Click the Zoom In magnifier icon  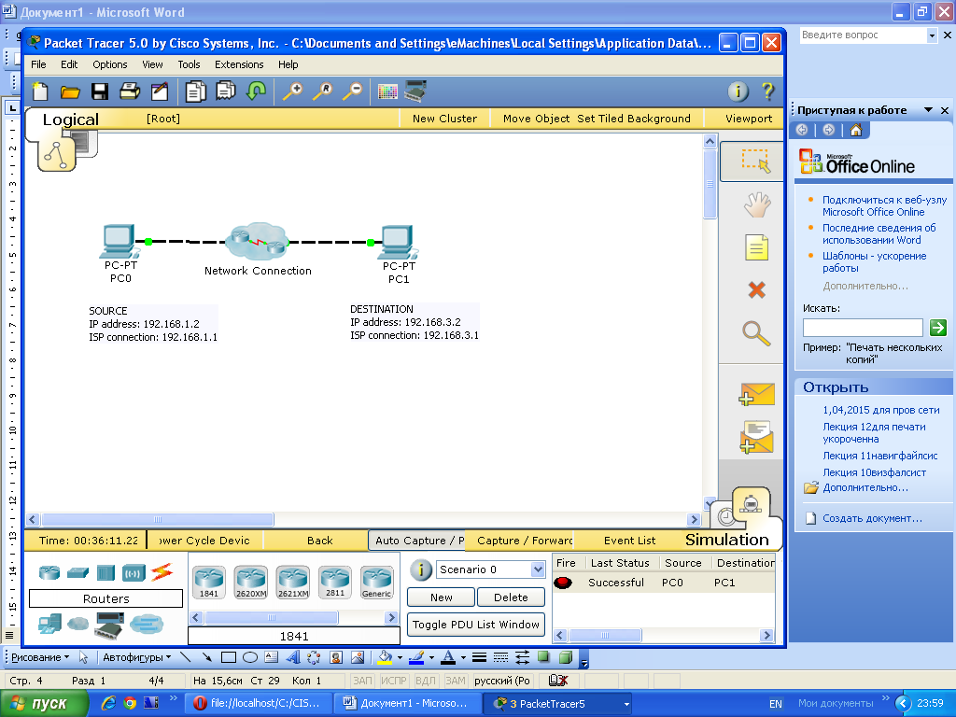coord(292,91)
